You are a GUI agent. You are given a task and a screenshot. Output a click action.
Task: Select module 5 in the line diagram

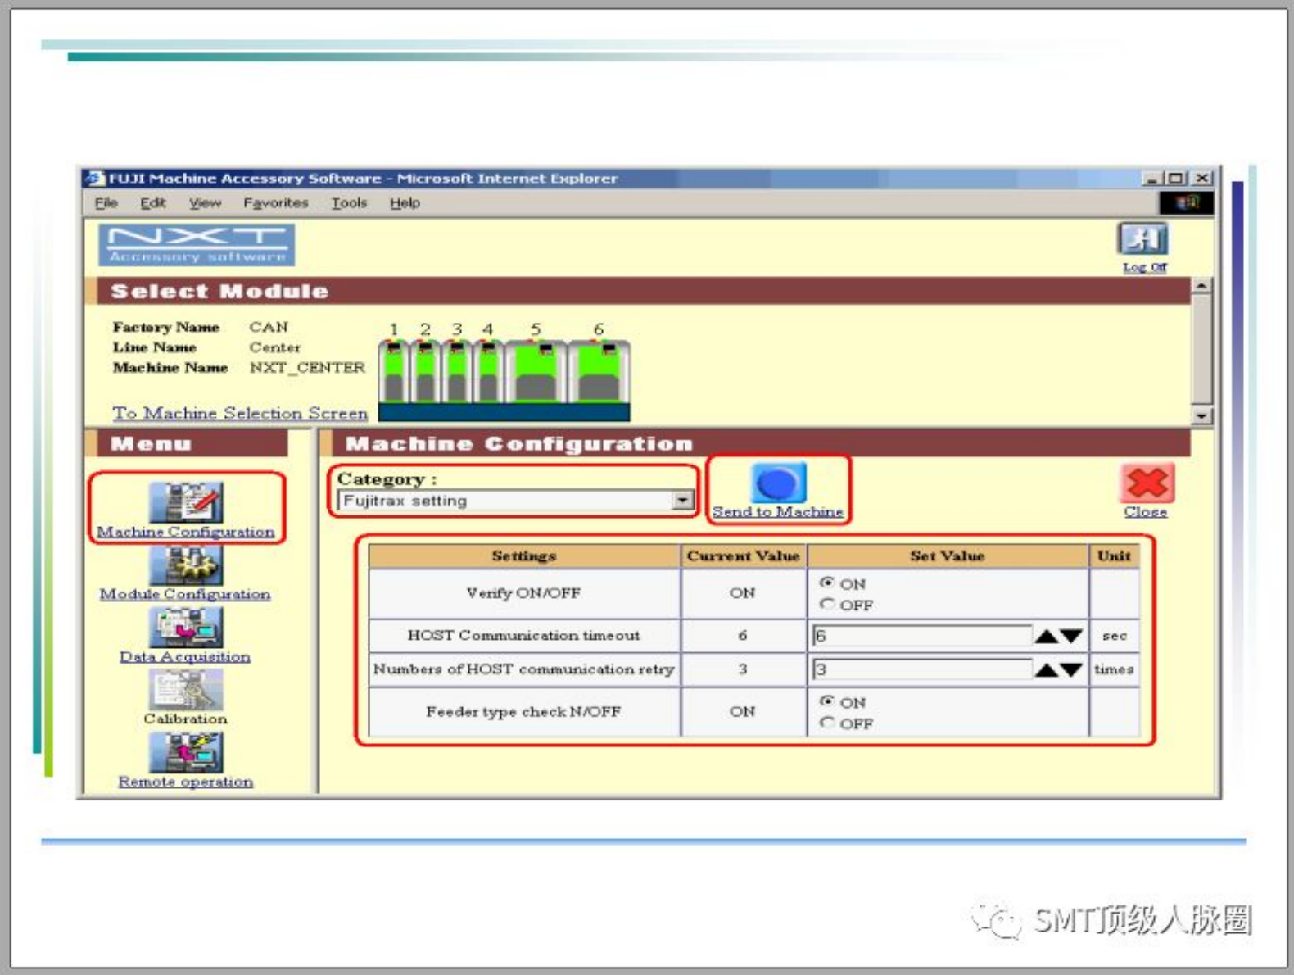[x=536, y=371]
